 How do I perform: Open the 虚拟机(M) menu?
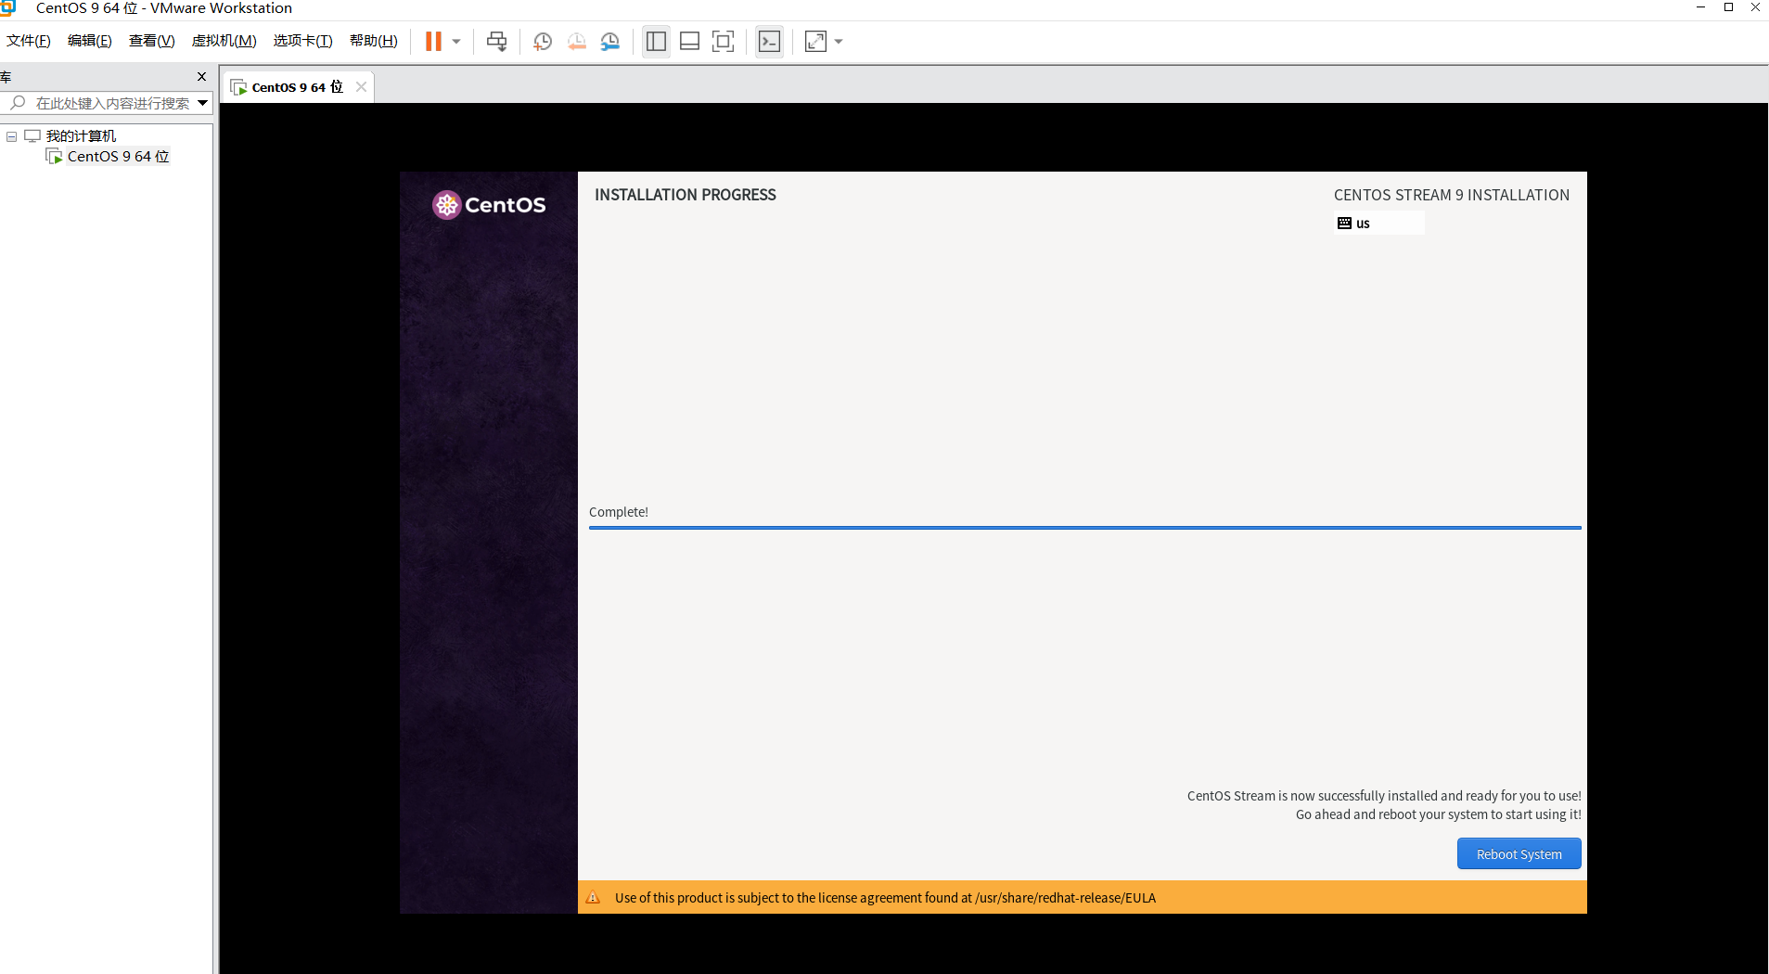pyautogui.click(x=224, y=41)
